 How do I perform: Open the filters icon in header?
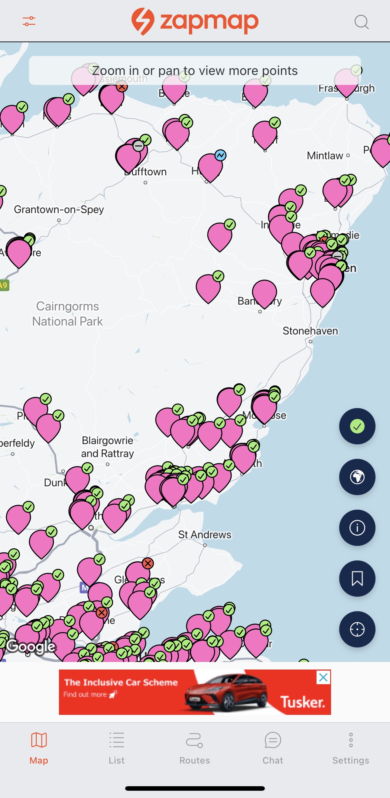(29, 21)
